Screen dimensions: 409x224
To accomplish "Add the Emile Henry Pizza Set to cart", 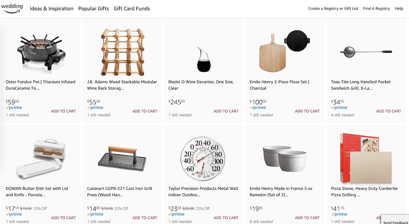I will coord(307,111).
